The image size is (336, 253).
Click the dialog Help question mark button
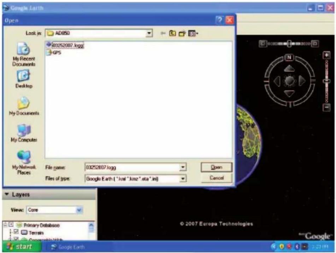pyautogui.click(x=219, y=20)
